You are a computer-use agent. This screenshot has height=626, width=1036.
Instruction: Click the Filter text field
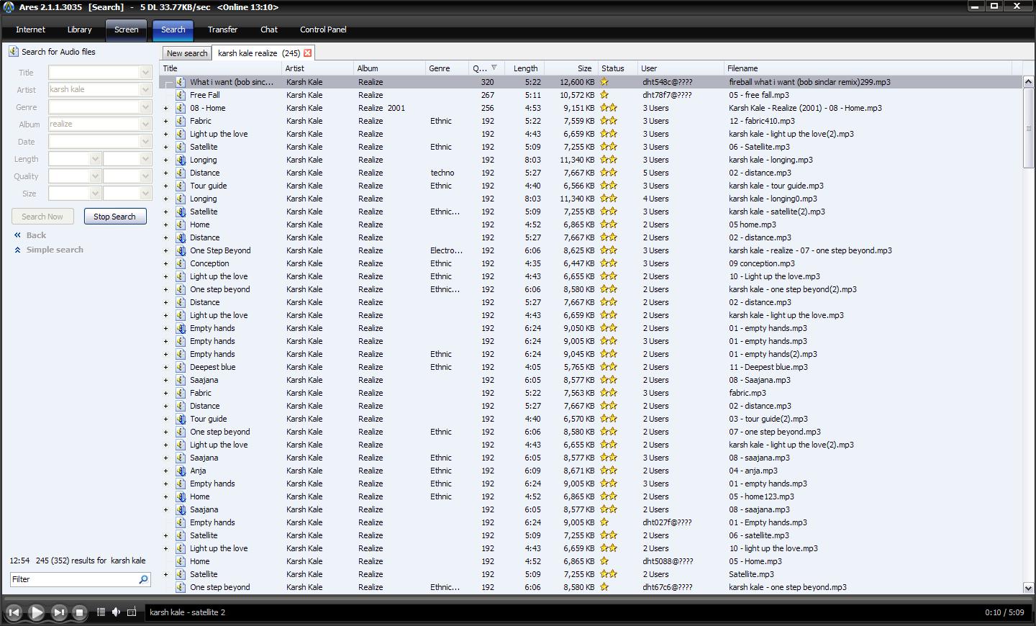pyautogui.click(x=73, y=579)
